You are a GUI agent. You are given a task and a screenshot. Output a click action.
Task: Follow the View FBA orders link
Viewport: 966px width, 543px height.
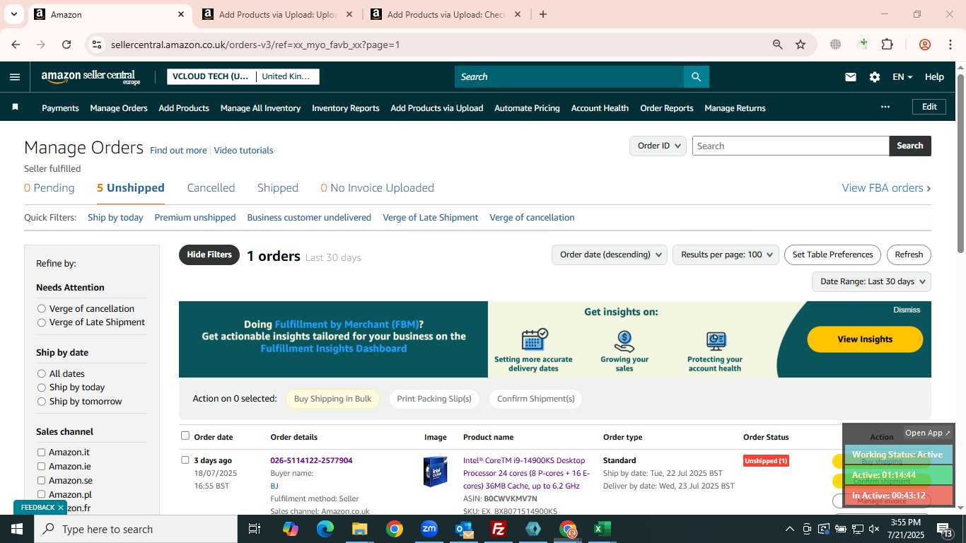[x=886, y=188]
